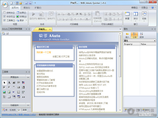This screenshot has width=158, height=118.
Task: Open the AAuto application orb menu
Action: click(5, 4)
